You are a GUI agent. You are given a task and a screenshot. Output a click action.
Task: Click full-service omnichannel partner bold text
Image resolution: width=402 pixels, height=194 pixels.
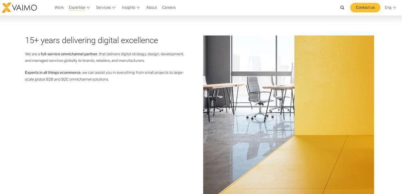coord(69,54)
